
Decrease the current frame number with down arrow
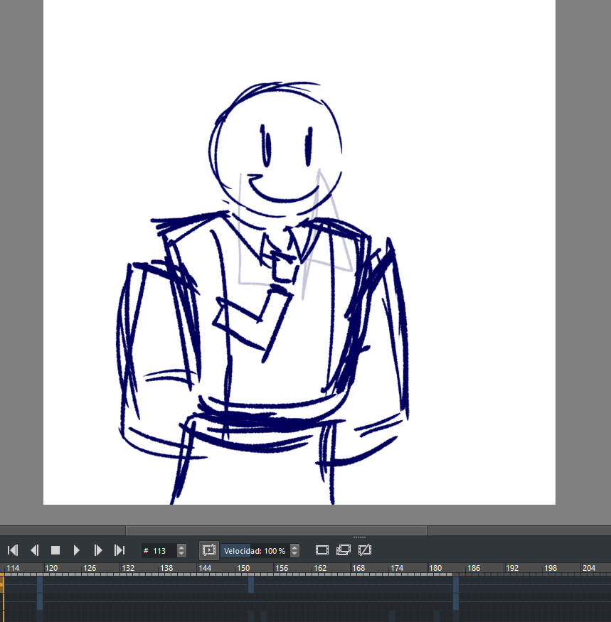(x=181, y=554)
